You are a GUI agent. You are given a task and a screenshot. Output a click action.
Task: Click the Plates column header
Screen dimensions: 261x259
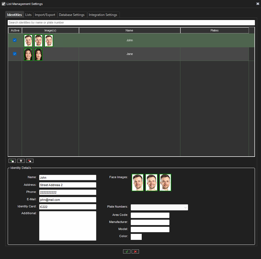point(214,30)
